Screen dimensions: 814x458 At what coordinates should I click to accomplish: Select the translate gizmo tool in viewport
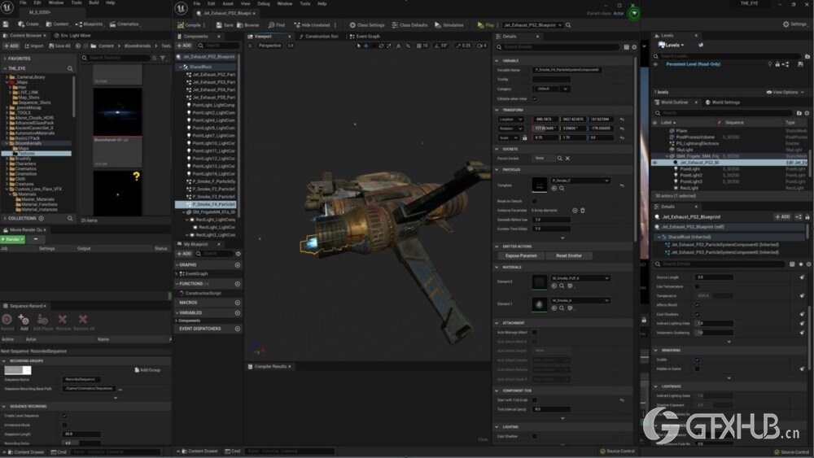tap(366, 46)
